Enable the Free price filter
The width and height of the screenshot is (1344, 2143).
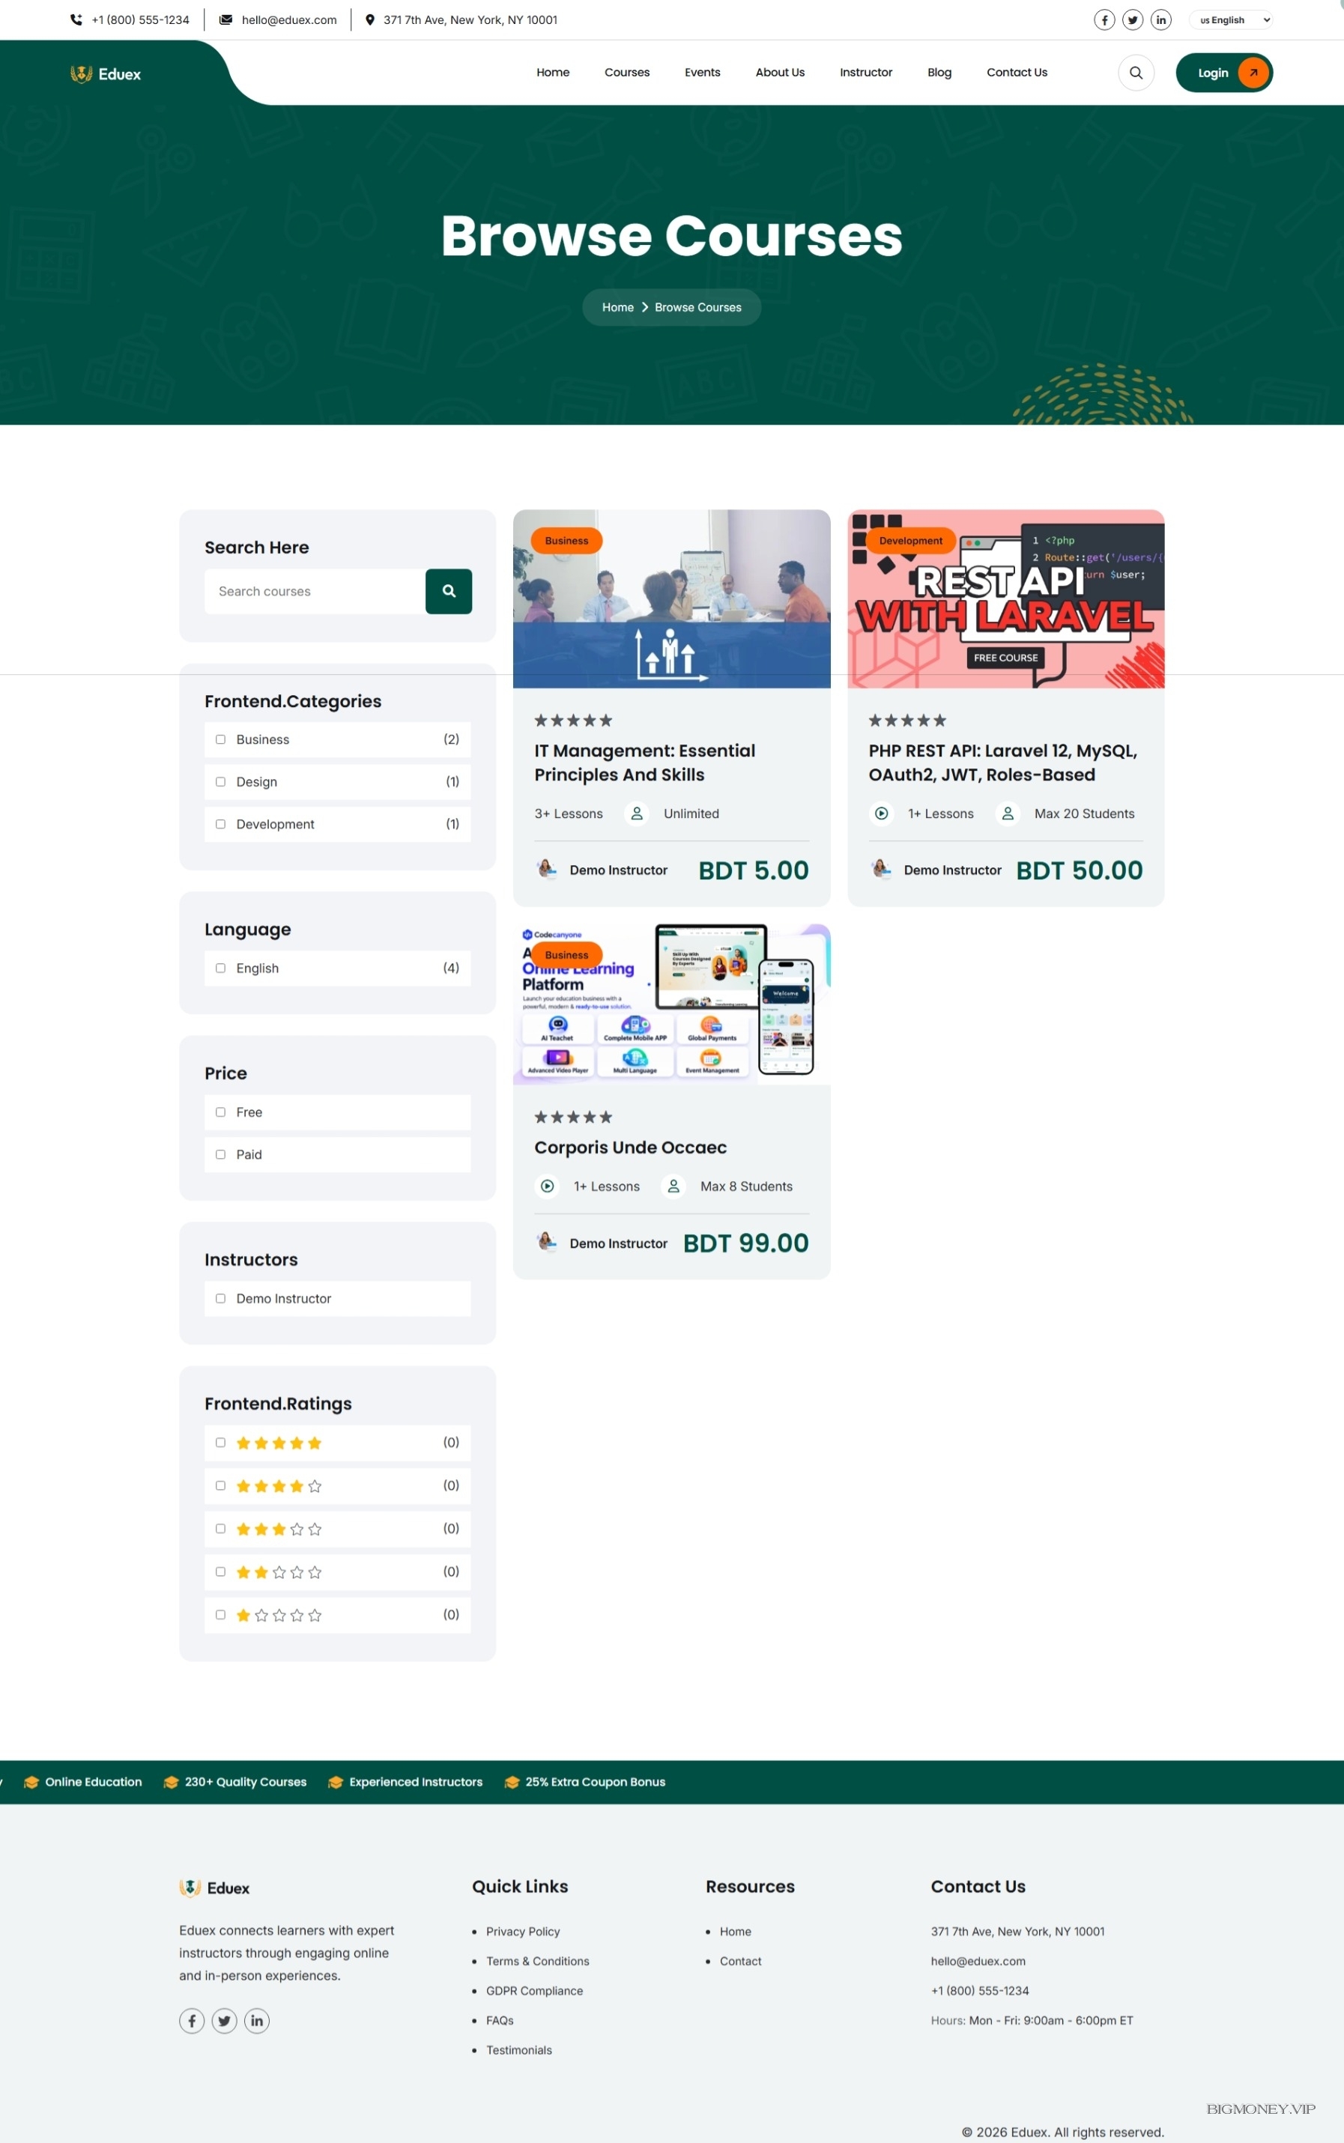(x=220, y=1112)
